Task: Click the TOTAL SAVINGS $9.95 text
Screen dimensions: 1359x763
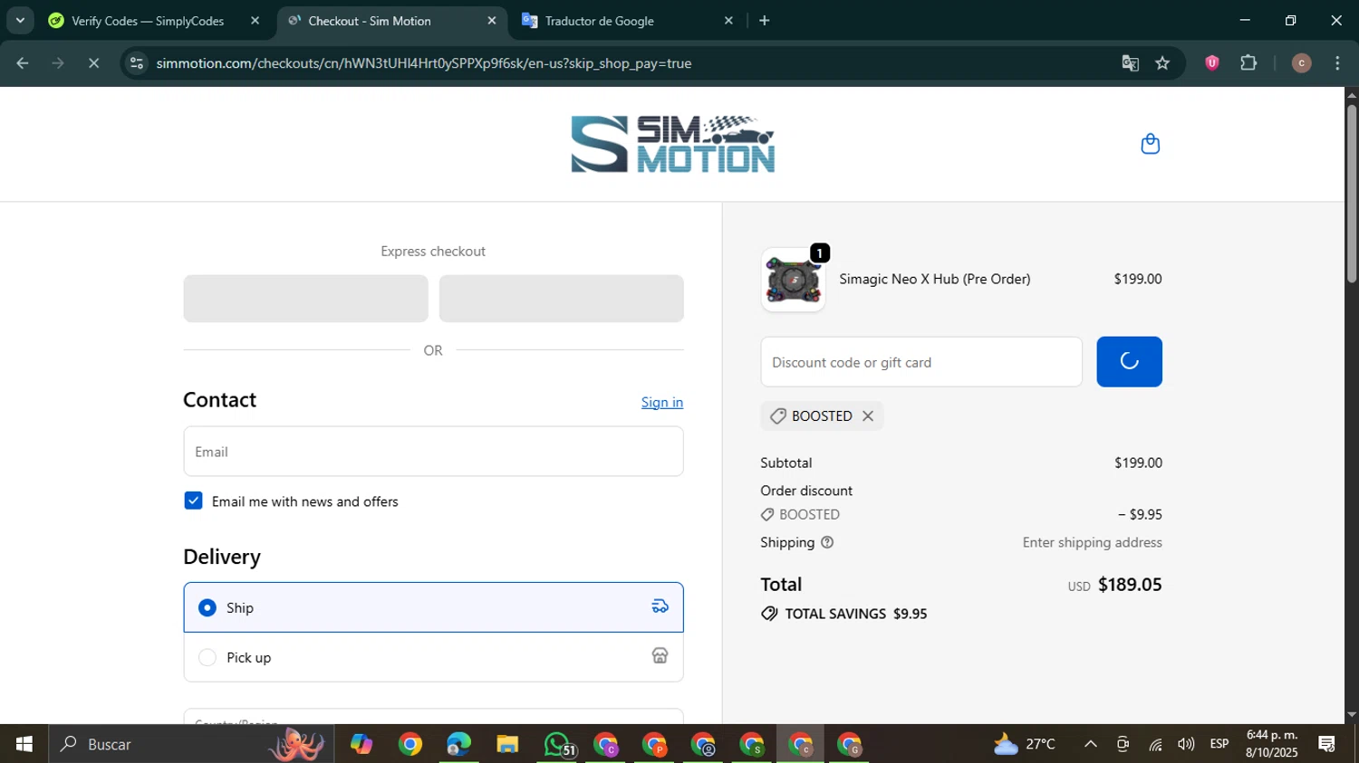Action: [856, 614]
